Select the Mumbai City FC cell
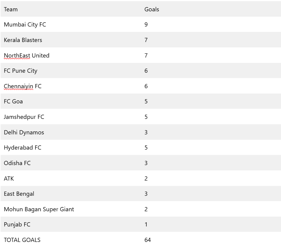Screen dimensions: 281x247 click(25, 24)
